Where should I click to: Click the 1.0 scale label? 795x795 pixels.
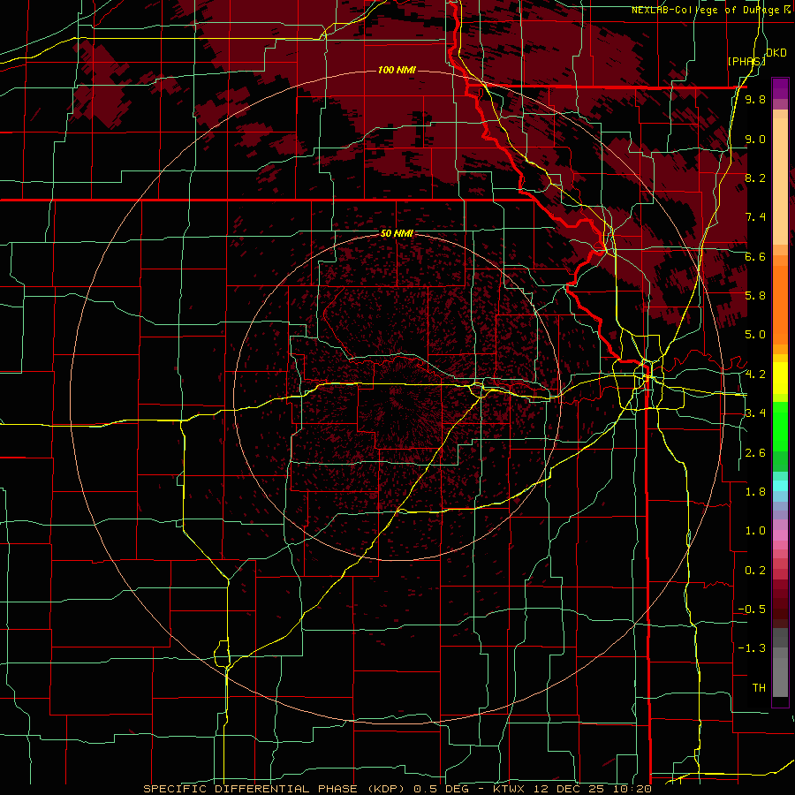(x=755, y=531)
